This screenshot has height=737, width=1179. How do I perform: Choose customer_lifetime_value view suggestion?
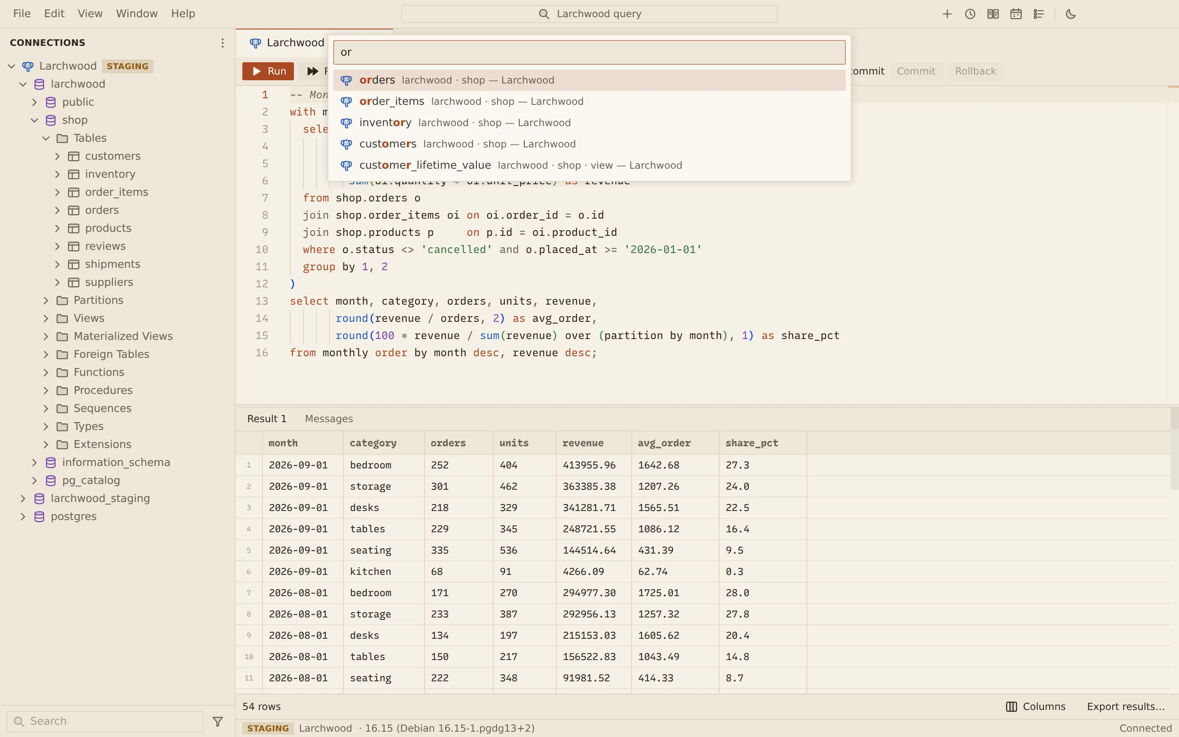pos(589,165)
